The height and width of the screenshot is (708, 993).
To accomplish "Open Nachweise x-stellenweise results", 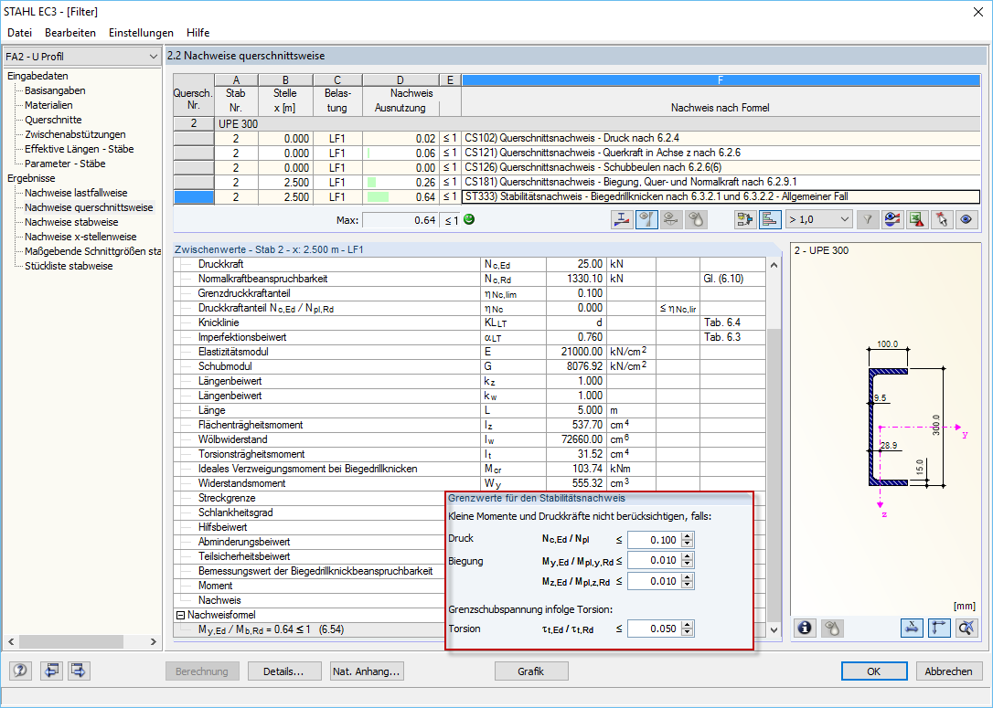I will (80, 237).
